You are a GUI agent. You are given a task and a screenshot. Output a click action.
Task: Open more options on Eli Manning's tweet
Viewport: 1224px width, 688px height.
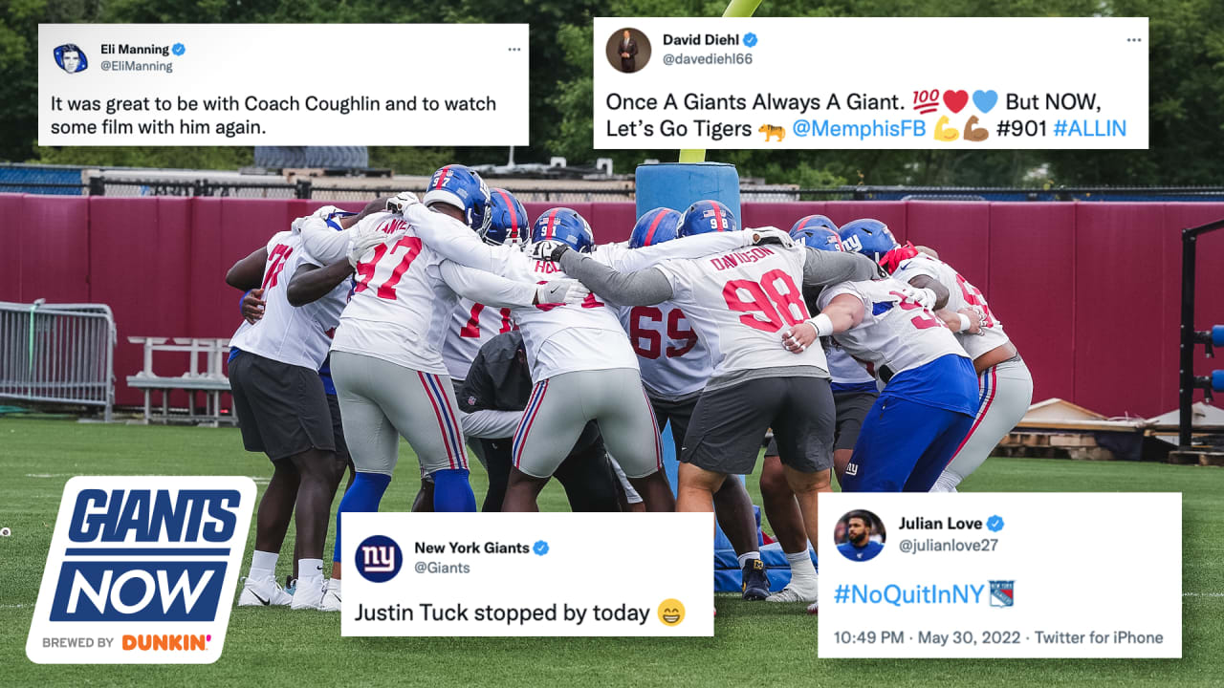[514, 50]
